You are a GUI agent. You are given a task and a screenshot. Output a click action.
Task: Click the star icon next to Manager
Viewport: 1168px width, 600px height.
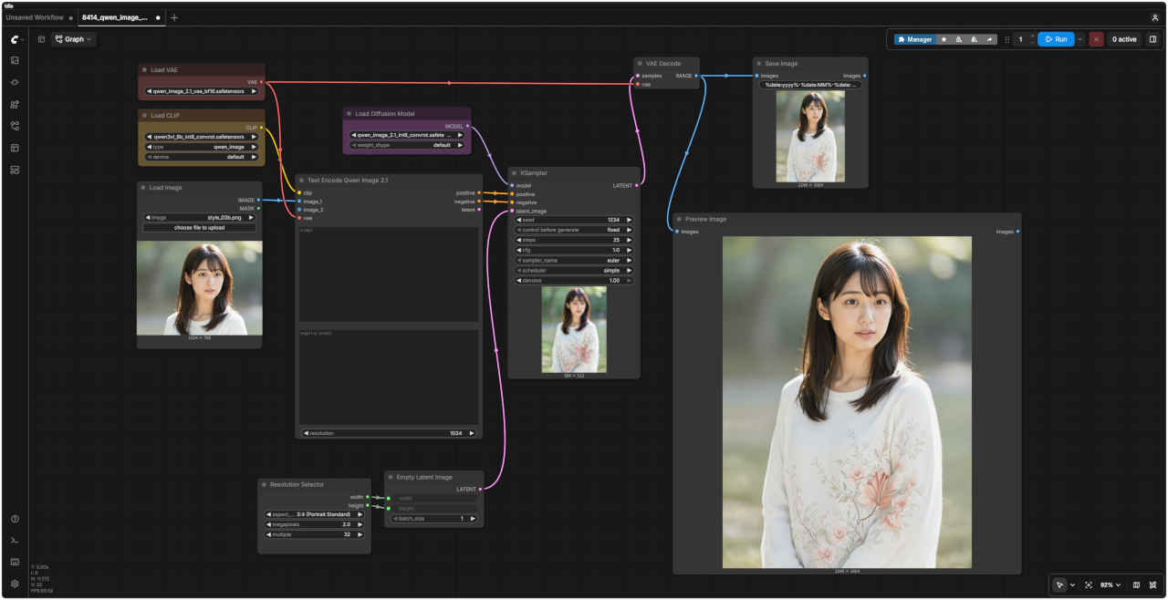pyautogui.click(x=944, y=39)
